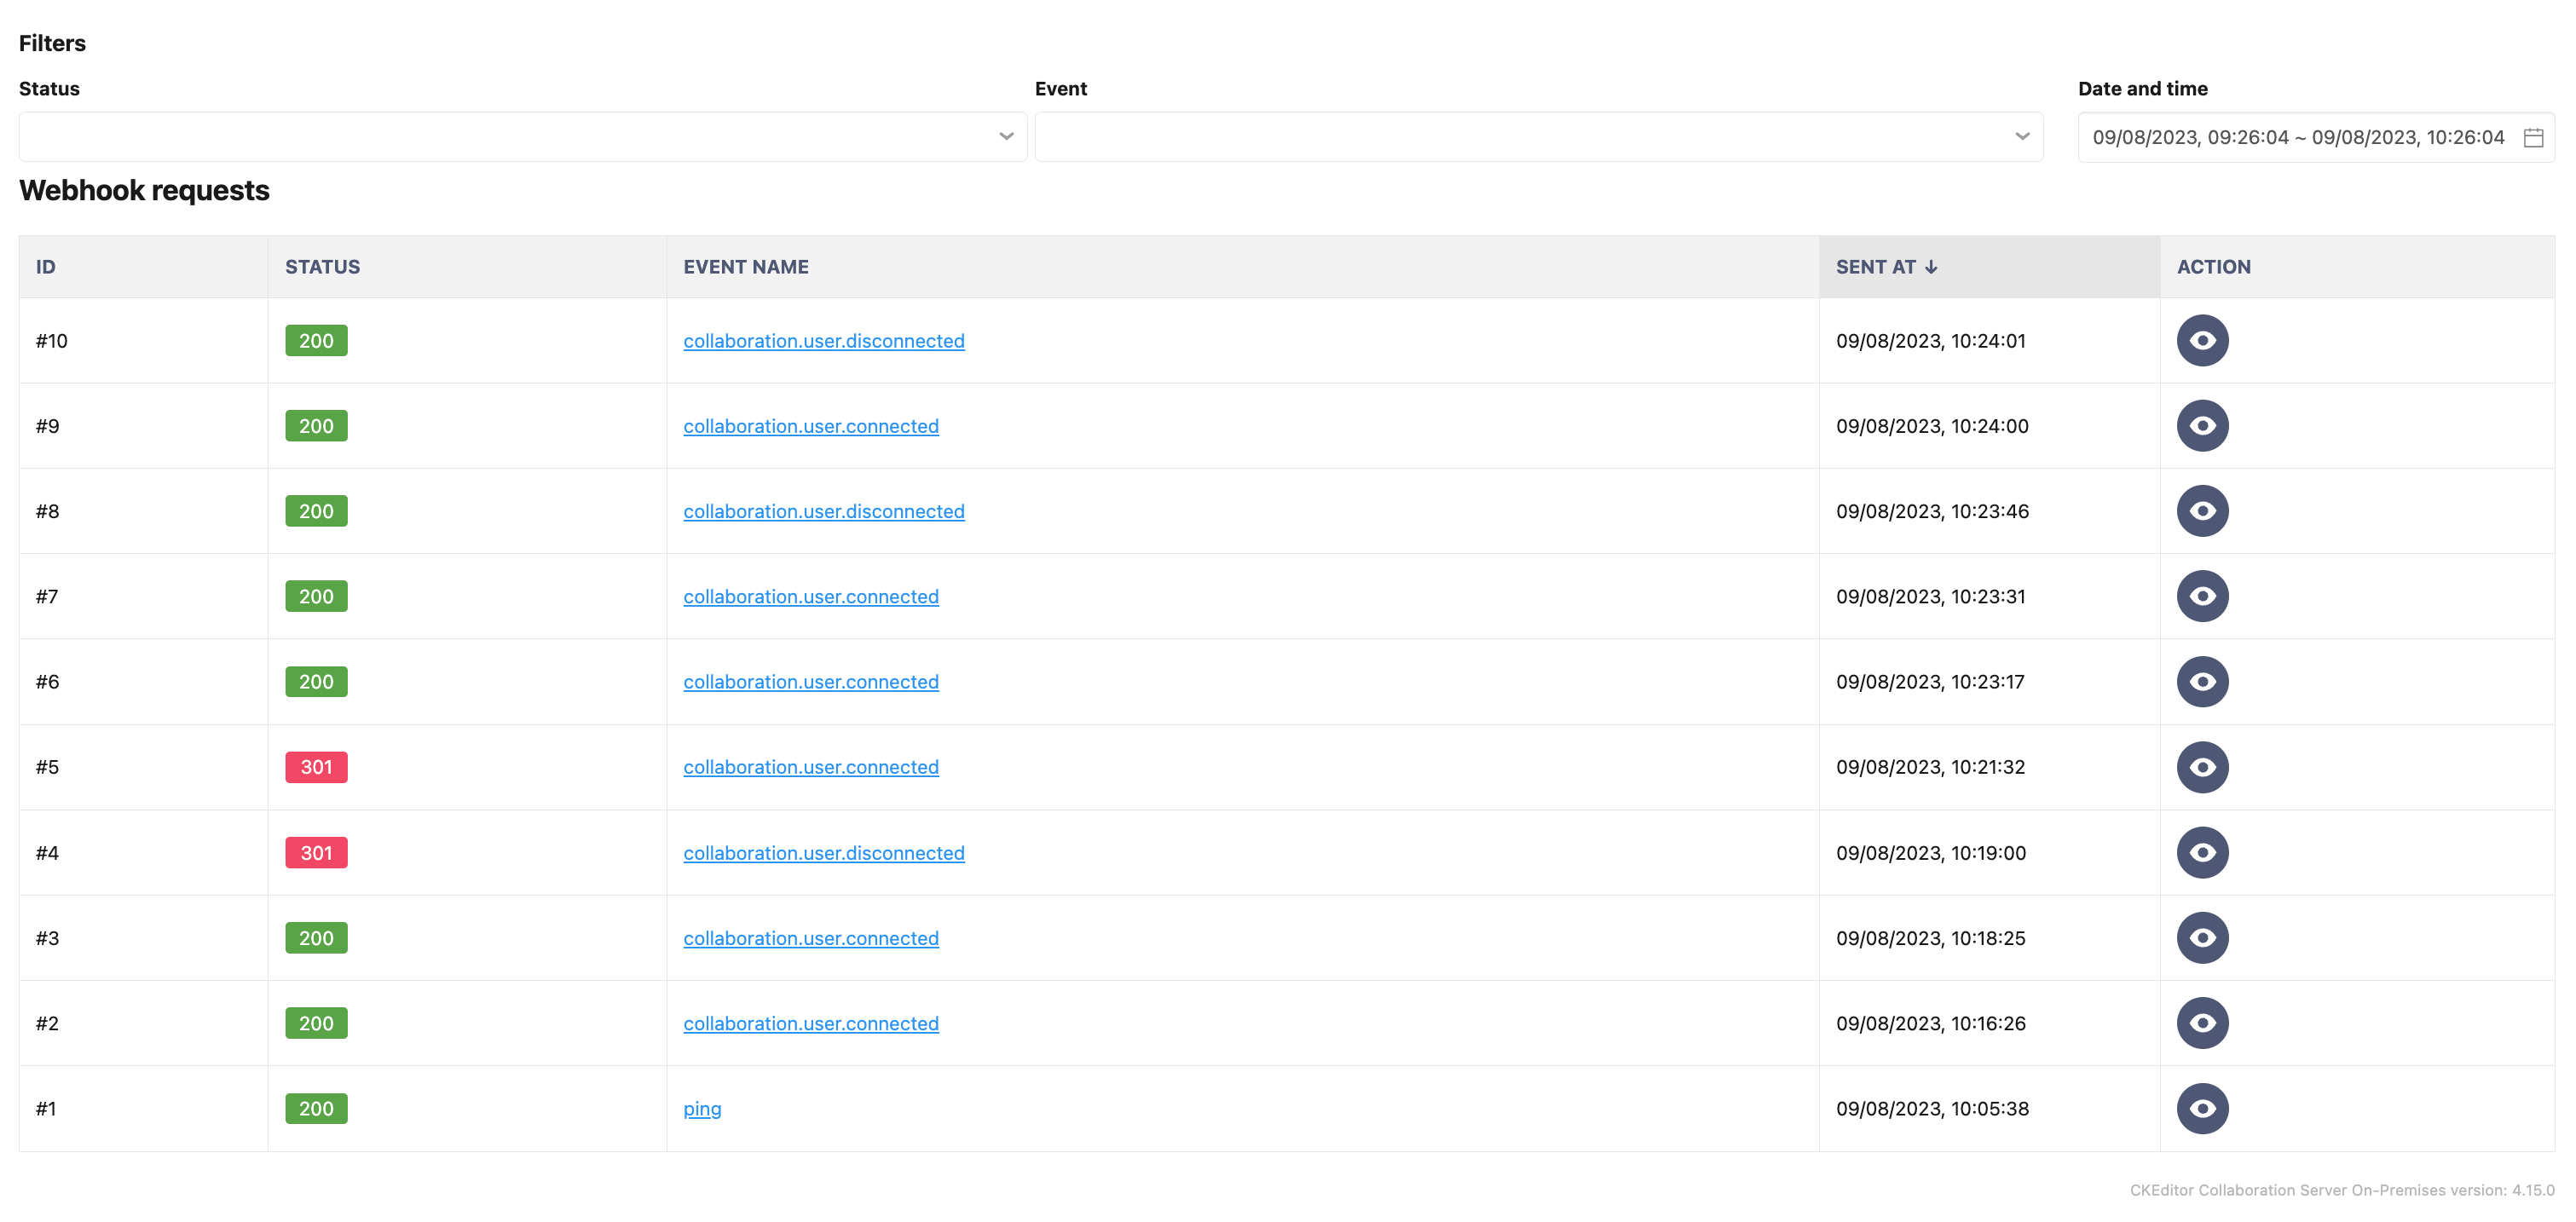The image size is (2576, 1222).
Task: Expand the Status filter dropdown
Action: pyautogui.click(x=523, y=137)
